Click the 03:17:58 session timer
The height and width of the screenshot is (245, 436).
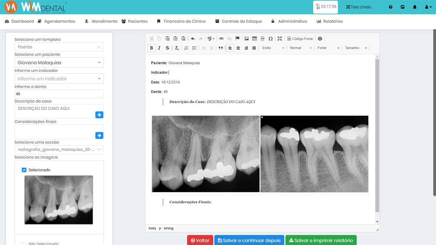click(x=326, y=7)
